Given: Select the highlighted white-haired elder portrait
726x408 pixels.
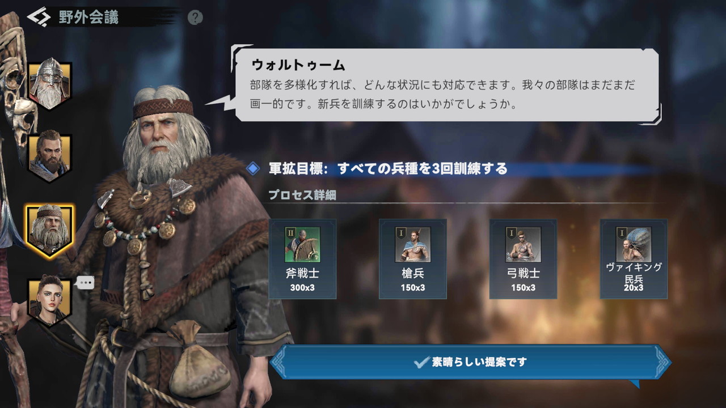Looking at the screenshot, I should [x=49, y=231].
